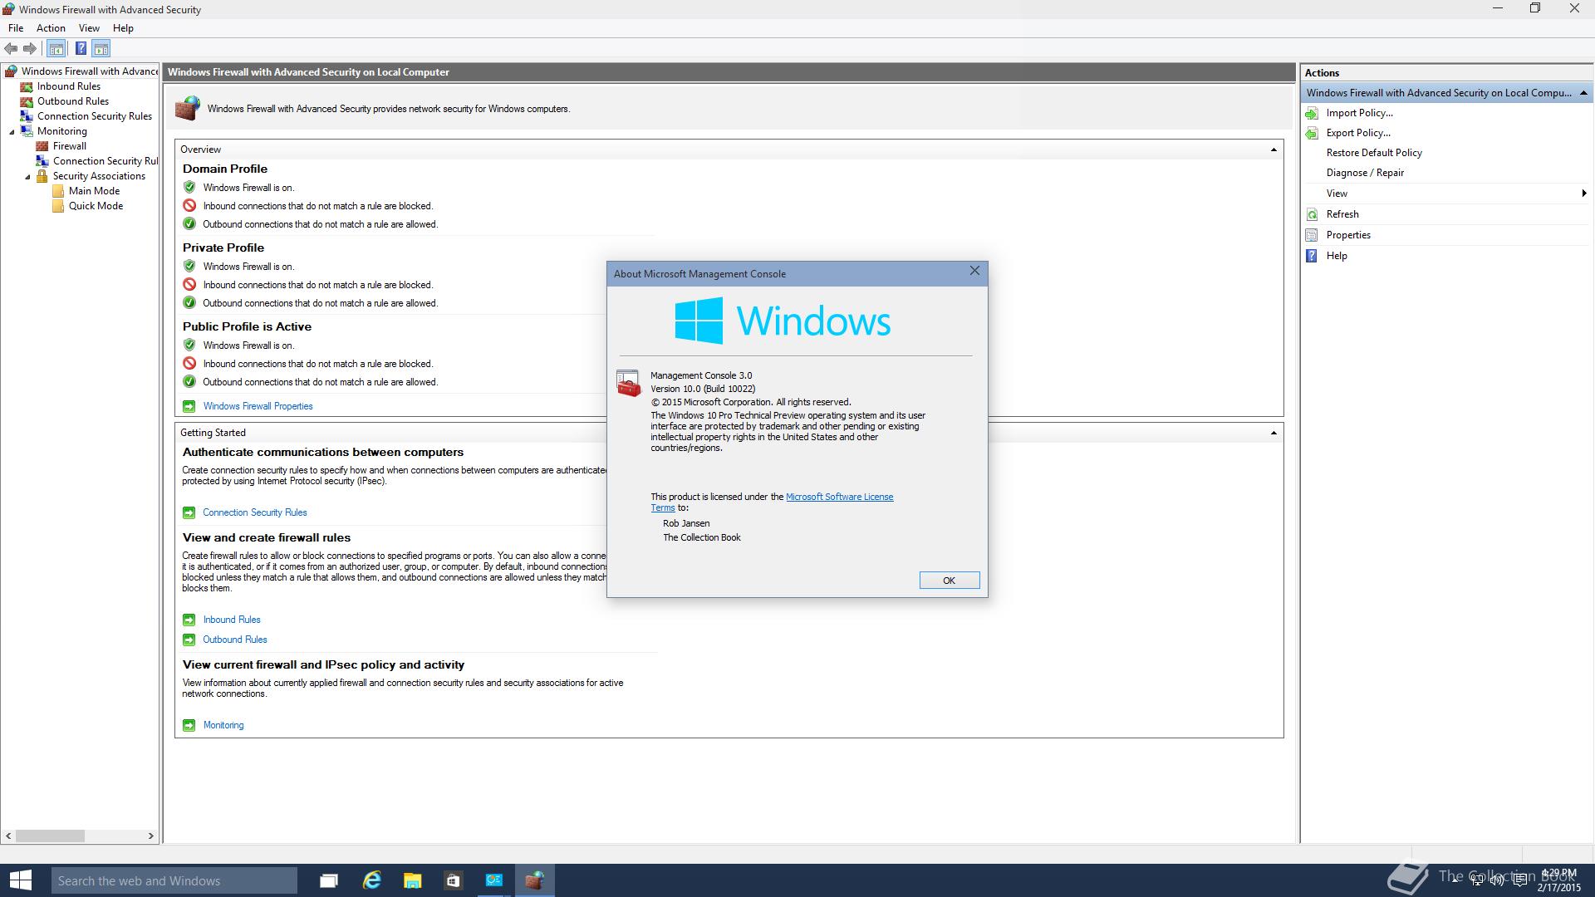Click the Search the web and Windows box
This screenshot has width=1595, height=897.
point(174,880)
